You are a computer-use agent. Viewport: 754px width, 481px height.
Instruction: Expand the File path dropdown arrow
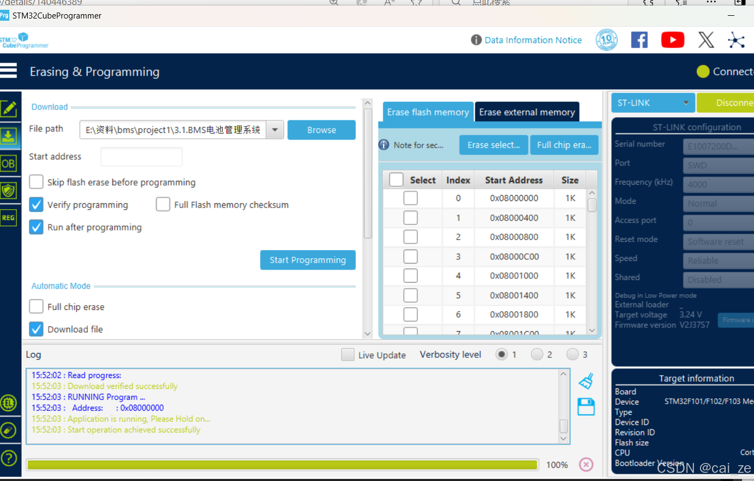click(275, 130)
